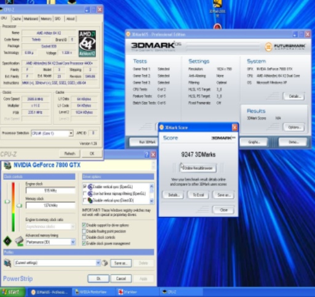Click the AMD Athlon 64 X2 logo
This screenshot has width=315, height=297.
(87, 44)
